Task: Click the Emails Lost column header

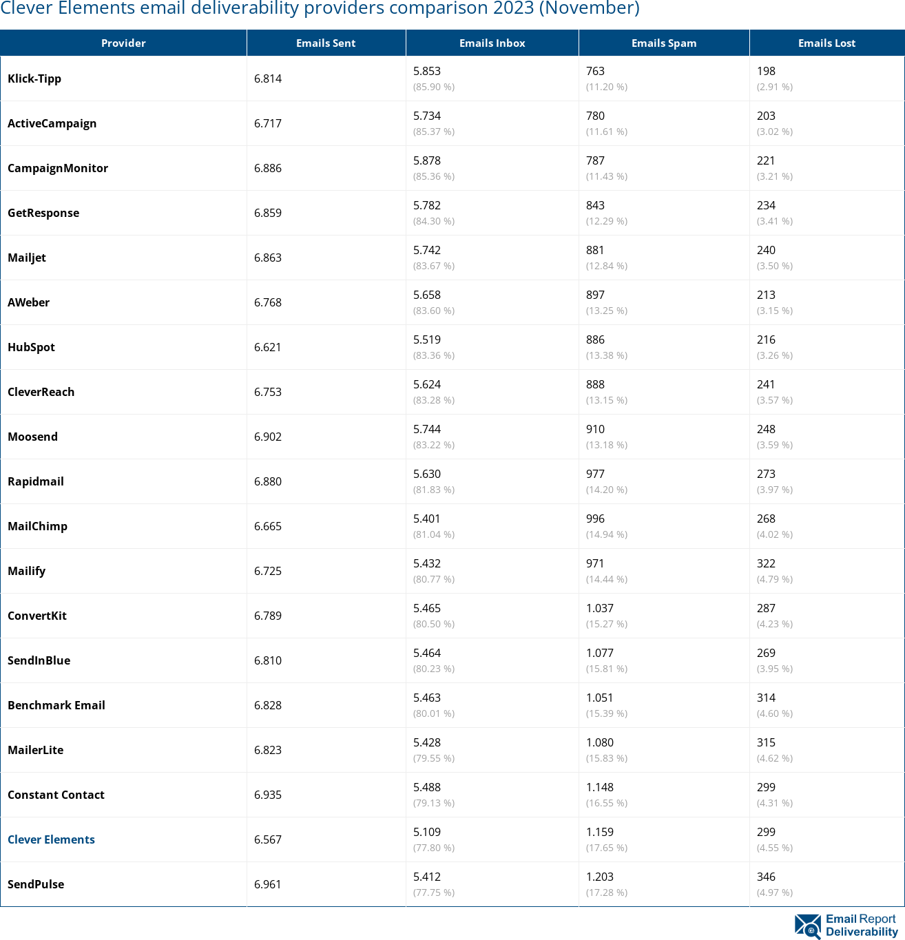Action: pos(826,43)
